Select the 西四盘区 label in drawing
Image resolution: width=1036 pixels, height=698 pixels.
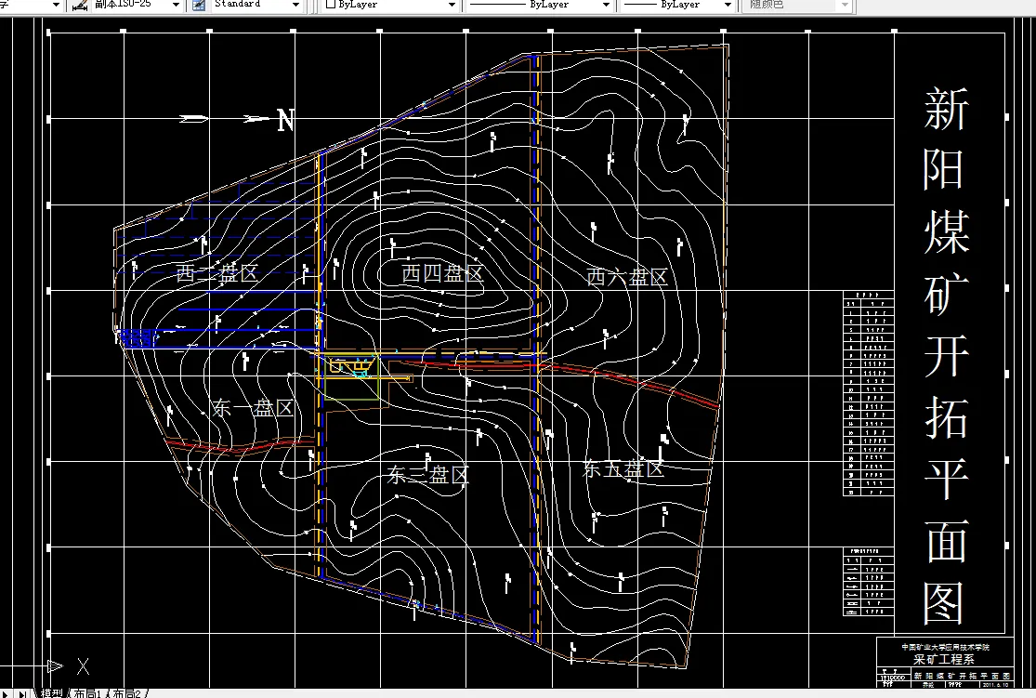coord(442,273)
